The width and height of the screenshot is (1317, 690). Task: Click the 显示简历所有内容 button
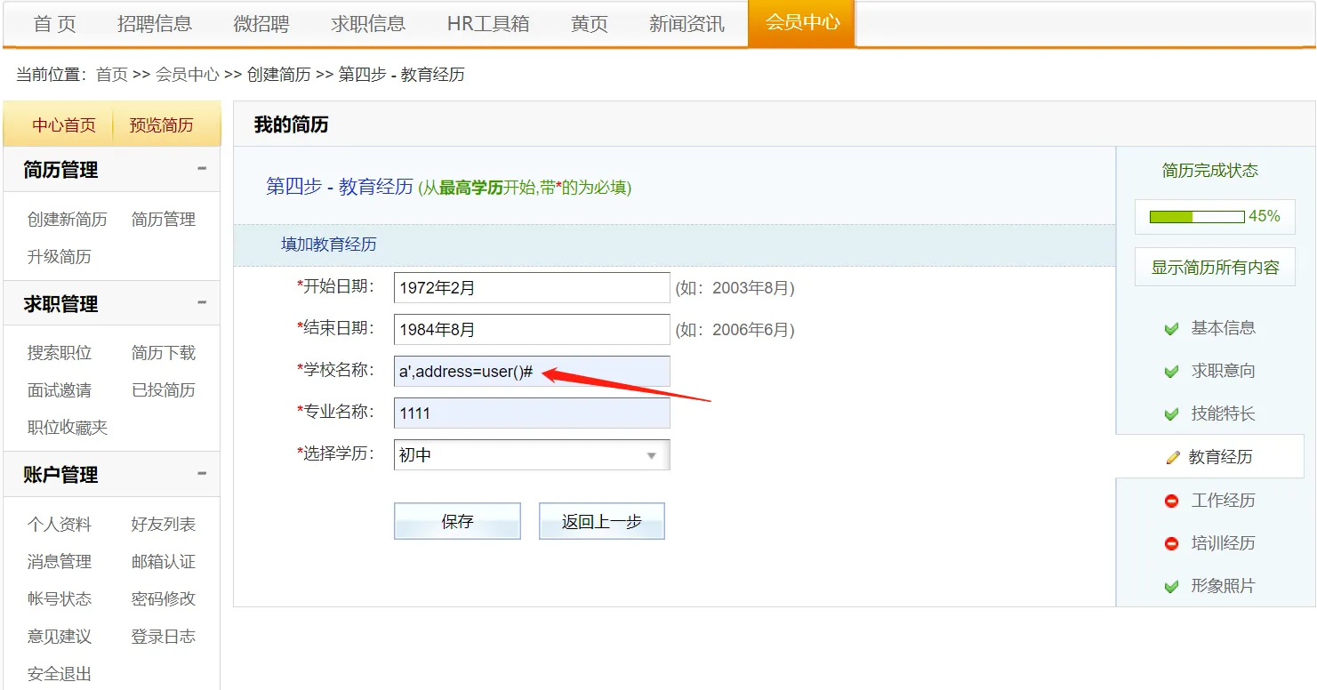pyautogui.click(x=1215, y=267)
